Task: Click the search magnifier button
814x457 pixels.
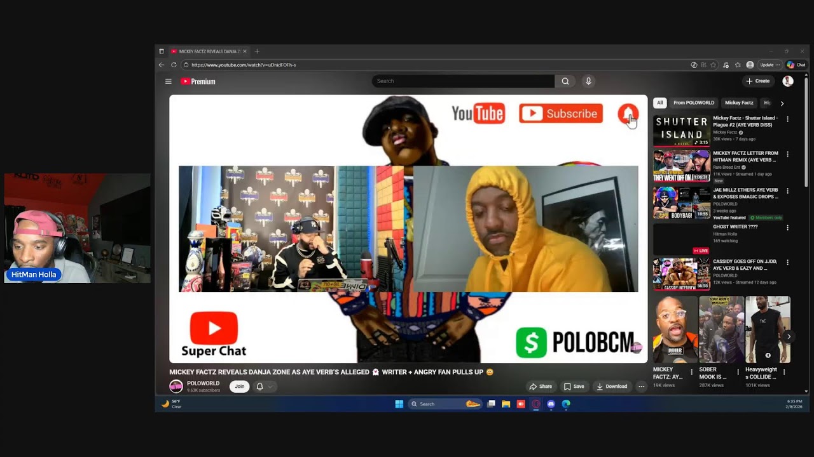Action: click(x=565, y=81)
